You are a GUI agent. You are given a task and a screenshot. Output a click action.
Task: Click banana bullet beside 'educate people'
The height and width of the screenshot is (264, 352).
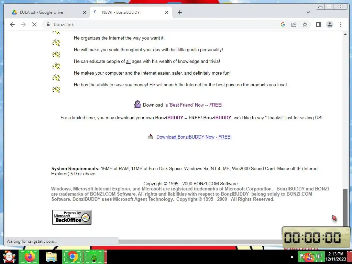click(x=56, y=66)
